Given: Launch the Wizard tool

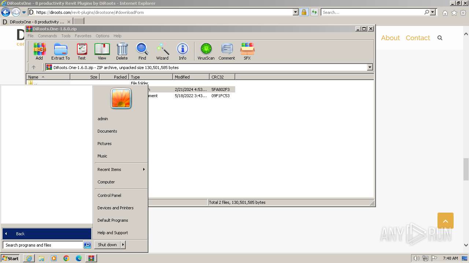Looking at the screenshot, I should tap(162, 51).
